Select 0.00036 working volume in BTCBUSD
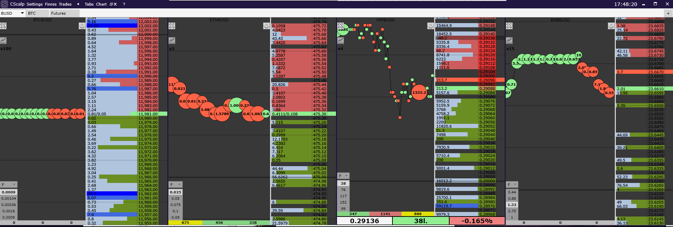 (8, 205)
